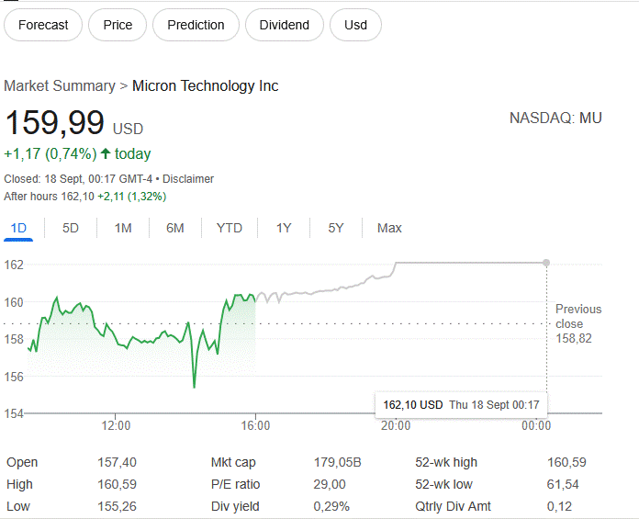Image resolution: width=639 pixels, height=519 pixels.
Task: Switch to the Max chart range
Action: tap(389, 228)
